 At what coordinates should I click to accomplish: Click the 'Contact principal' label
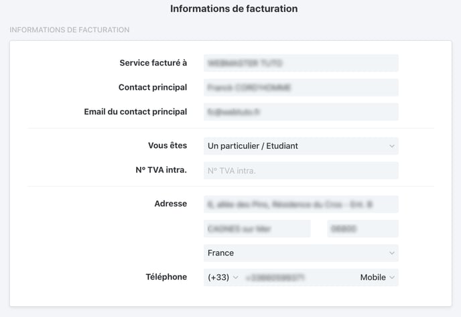pyautogui.click(x=153, y=87)
